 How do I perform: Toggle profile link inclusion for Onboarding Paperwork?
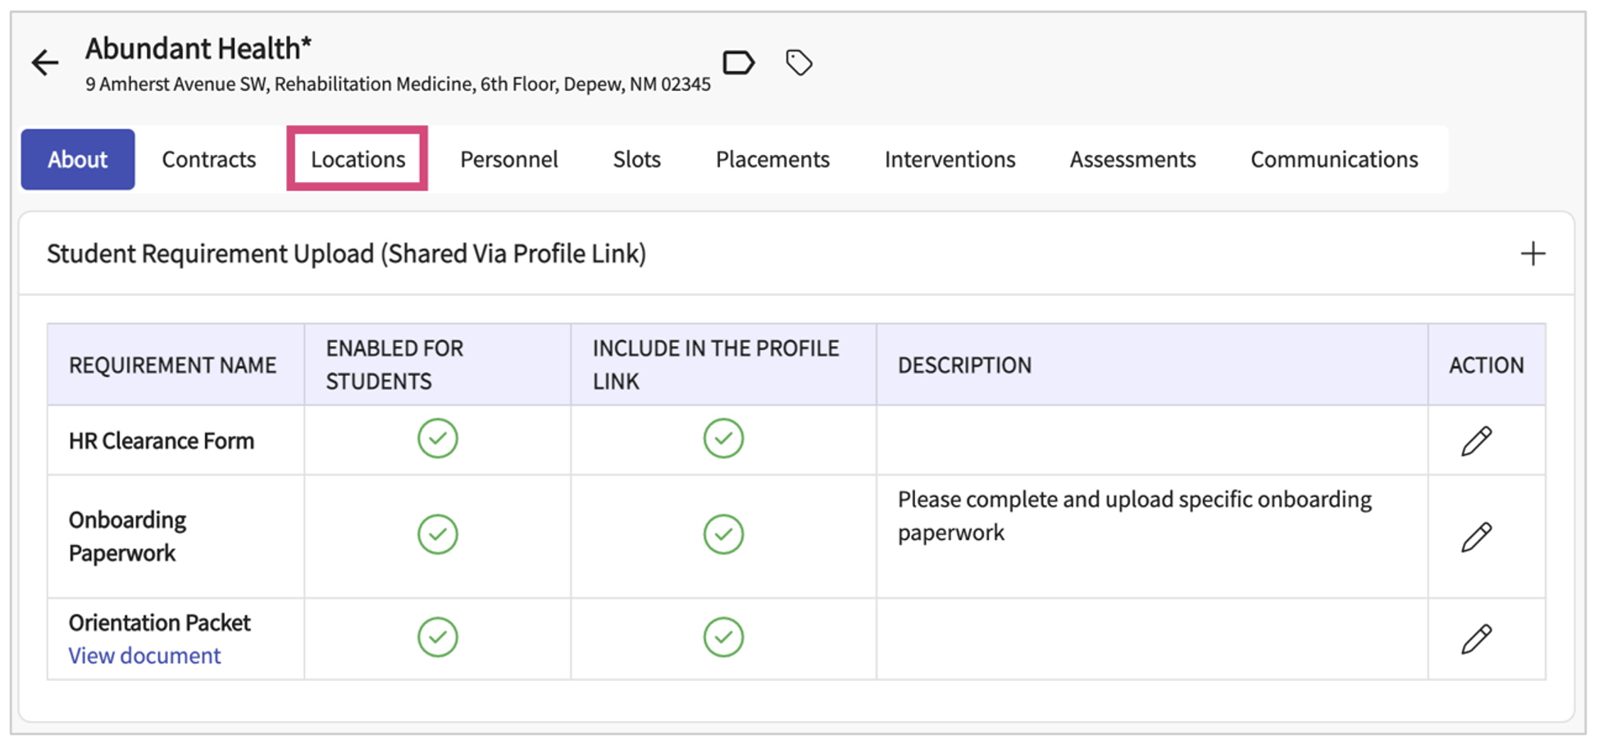723,534
